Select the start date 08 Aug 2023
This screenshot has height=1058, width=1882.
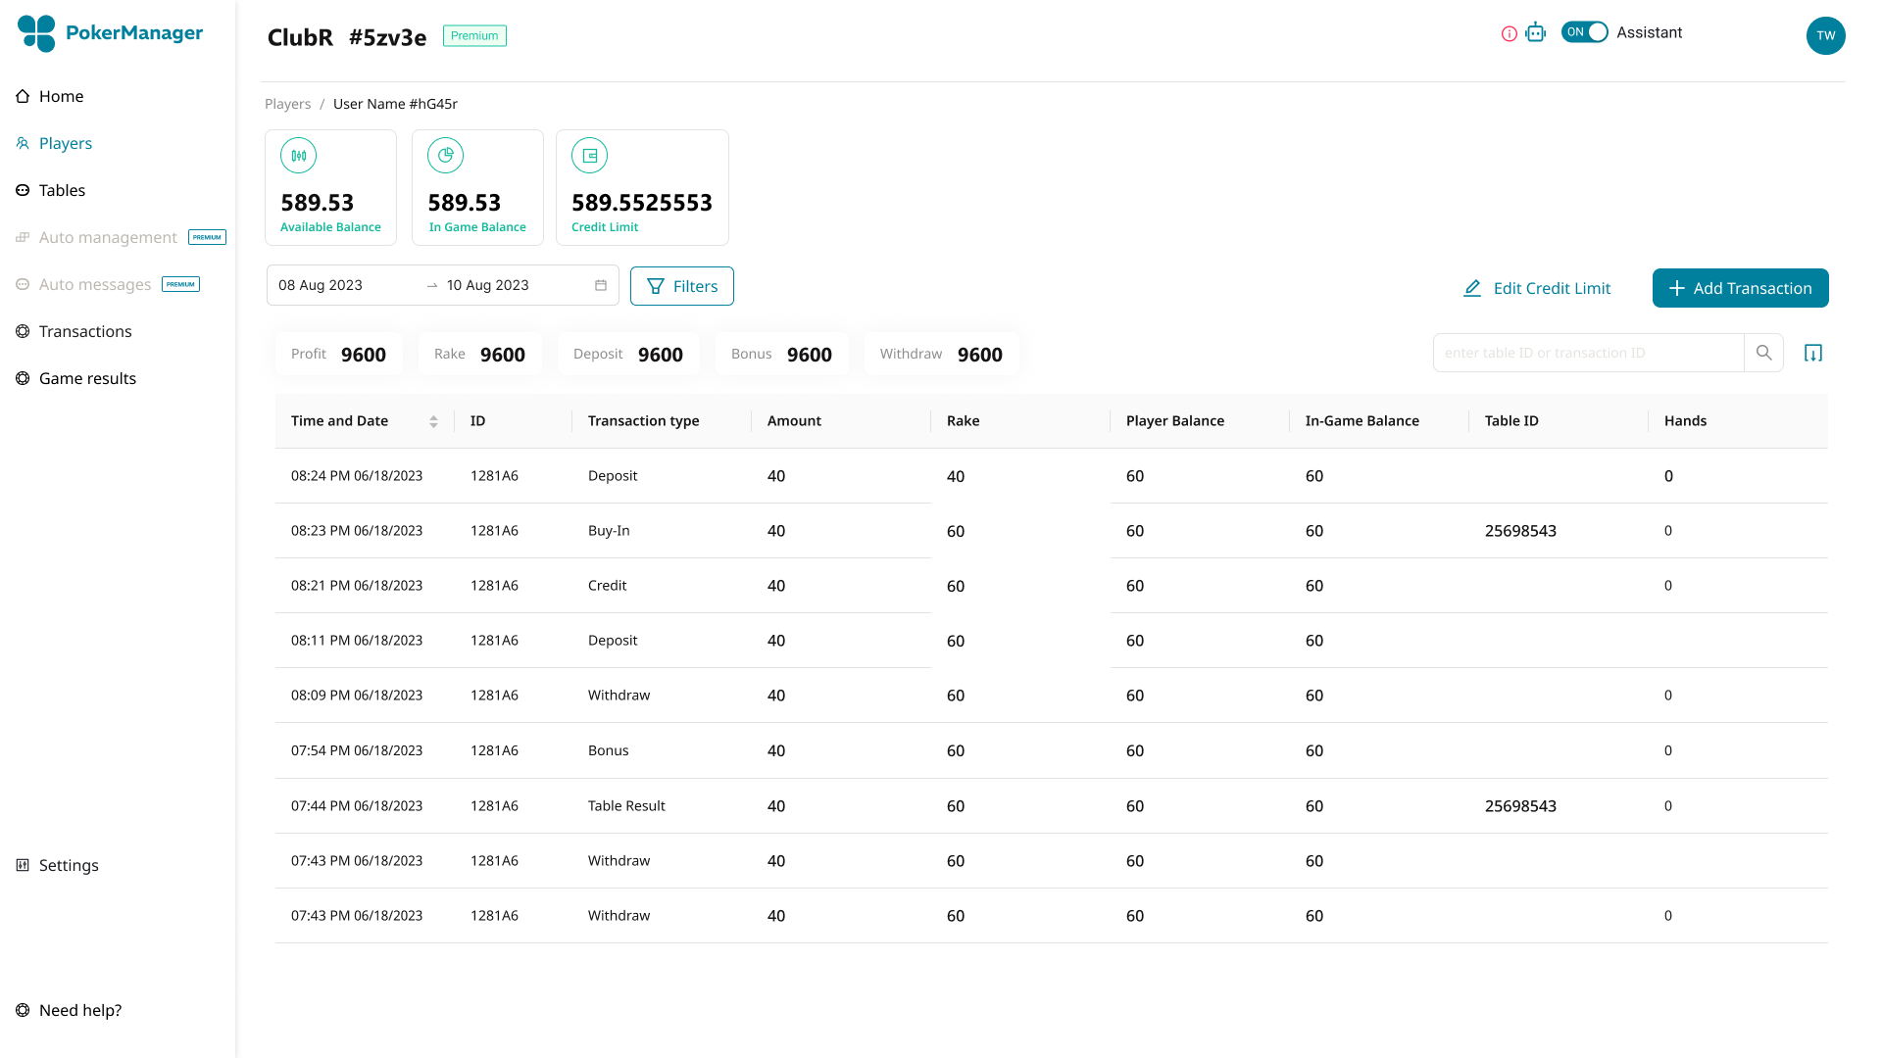[321, 285]
